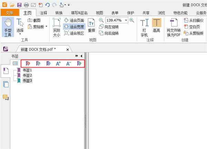207x149 pixels.
Task: Click the 重排 reflow button
Action: coord(91,25)
